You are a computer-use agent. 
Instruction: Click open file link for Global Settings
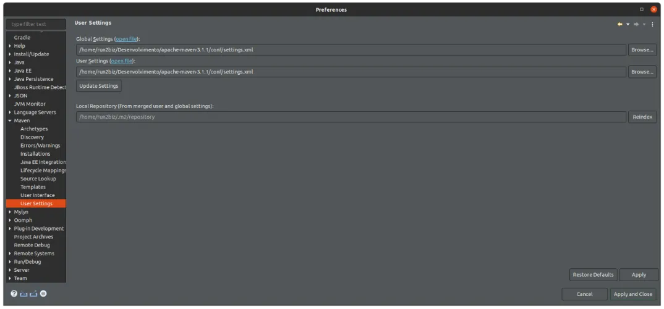point(126,39)
